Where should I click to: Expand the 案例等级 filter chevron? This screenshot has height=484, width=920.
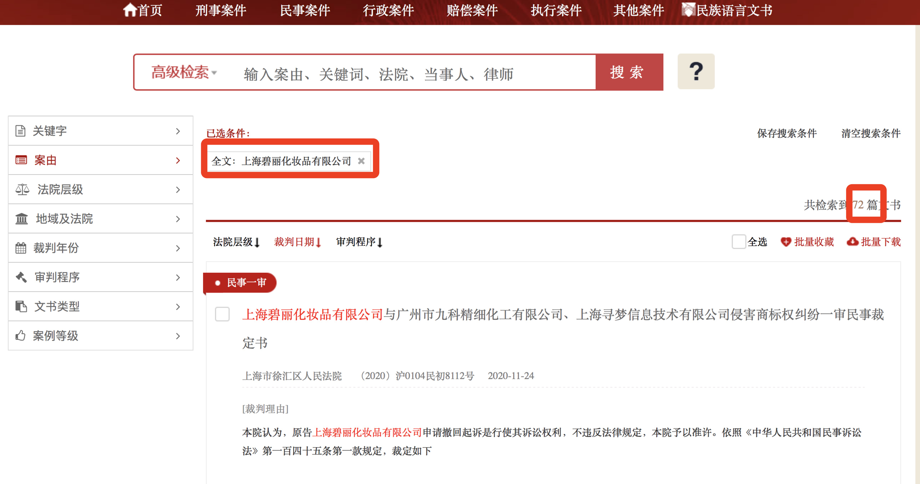coord(178,336)
